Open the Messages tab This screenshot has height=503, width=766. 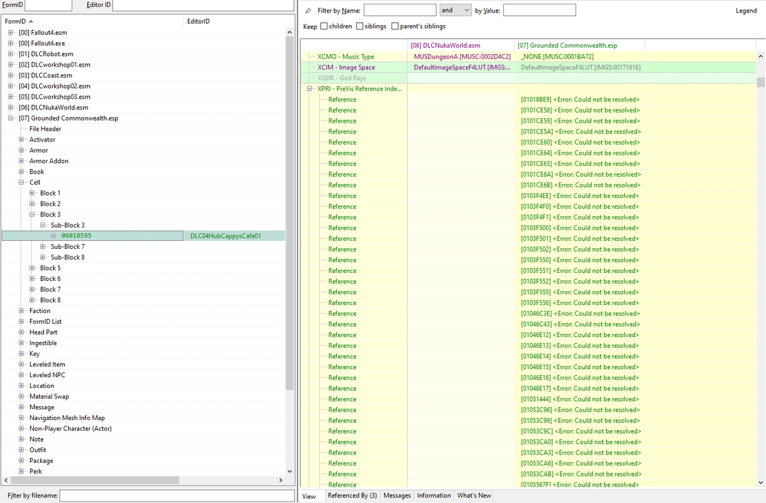pyautogui.click(x=397, y=495)
